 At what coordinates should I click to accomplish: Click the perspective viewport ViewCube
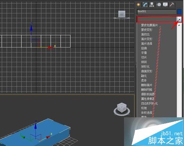tap(122, 108)
